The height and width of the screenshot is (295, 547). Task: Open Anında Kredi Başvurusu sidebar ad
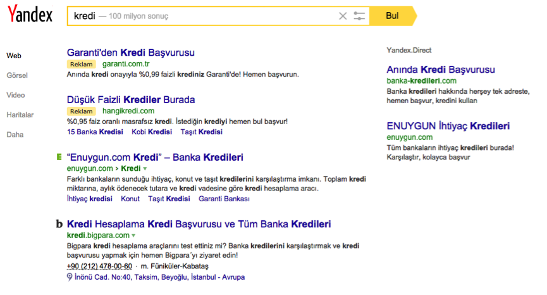[x=441, y=70]
